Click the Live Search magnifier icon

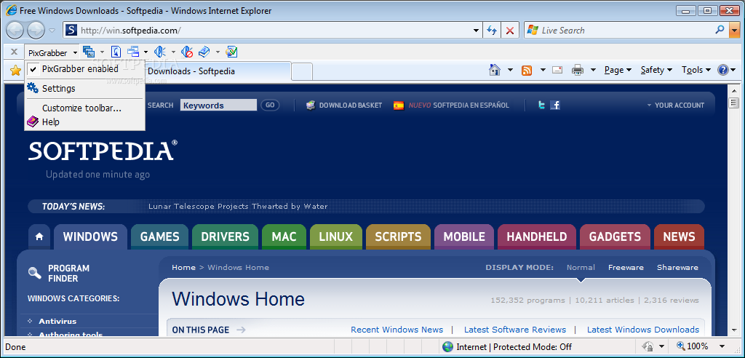coord(720,30)
